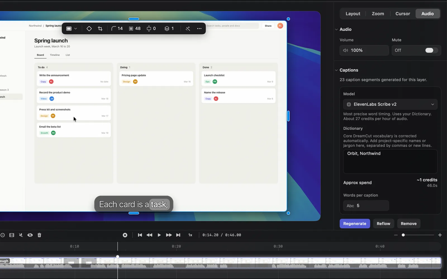The height and width of the screenshot is (279, 447).
Task: Click the layers stack icon showing 1
Action: (x=169, y=28)
